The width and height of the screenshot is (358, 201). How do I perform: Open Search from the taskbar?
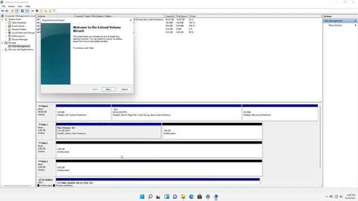coord(150,197)
